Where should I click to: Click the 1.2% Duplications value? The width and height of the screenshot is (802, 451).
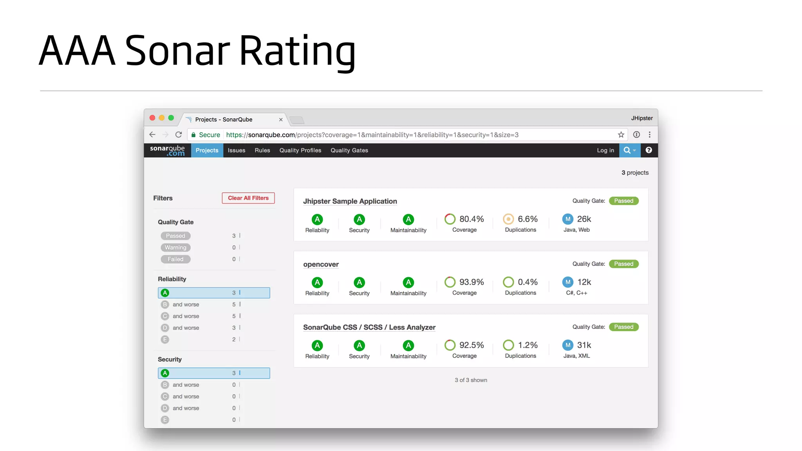pyautogui.click(x=528, y=345)
